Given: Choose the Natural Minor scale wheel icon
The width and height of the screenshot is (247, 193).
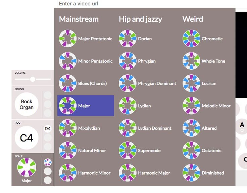Looking at the screenshot, I should coord(68,150).
